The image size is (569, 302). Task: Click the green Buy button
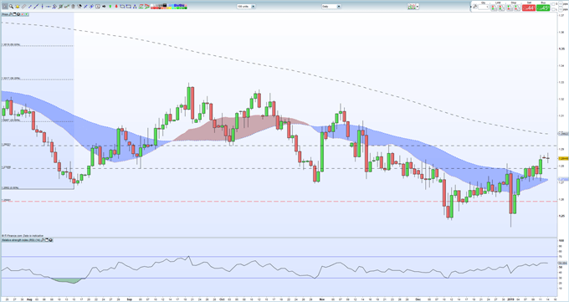pyautogui.click(x=543, y=8)
